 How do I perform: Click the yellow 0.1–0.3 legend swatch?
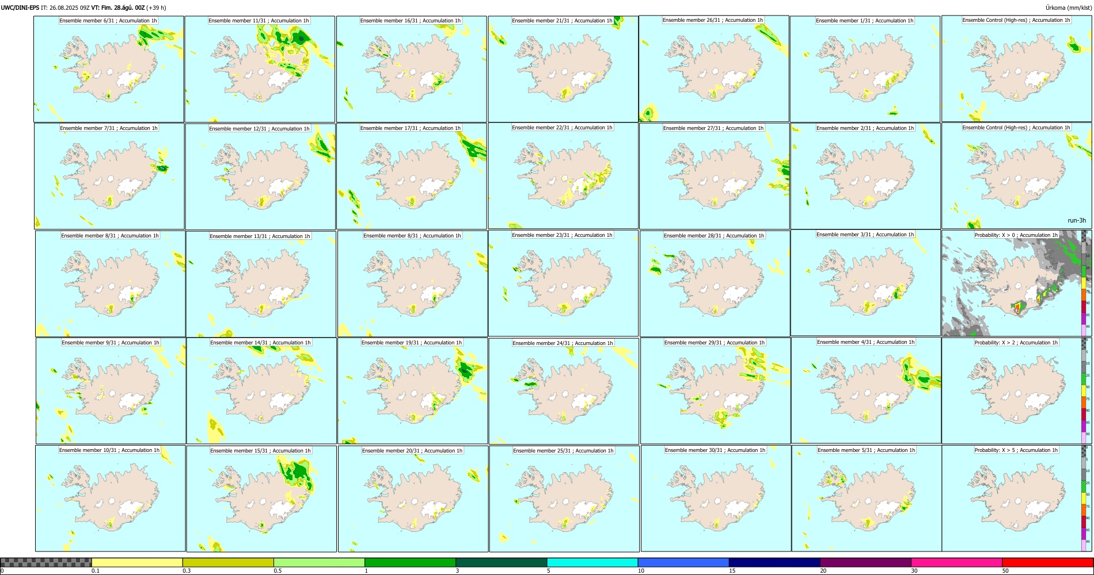(x=137, y=562)
